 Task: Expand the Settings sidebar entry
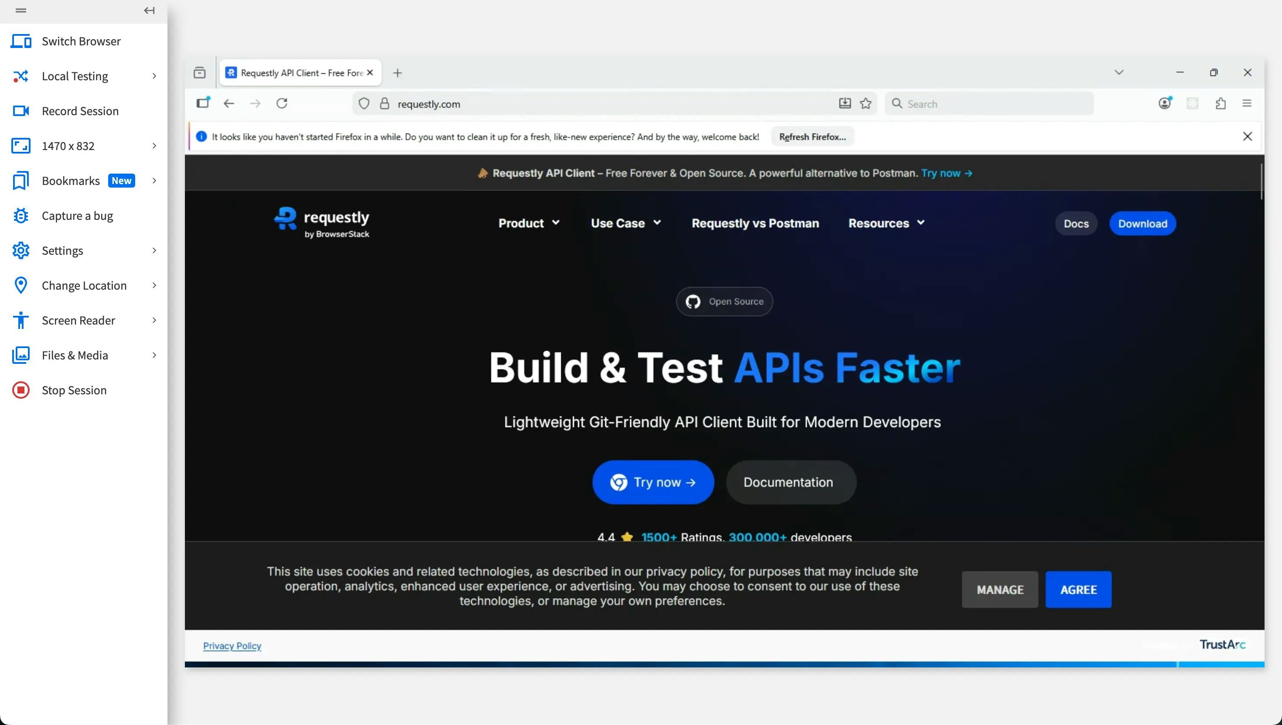click(x=62, y=250)
